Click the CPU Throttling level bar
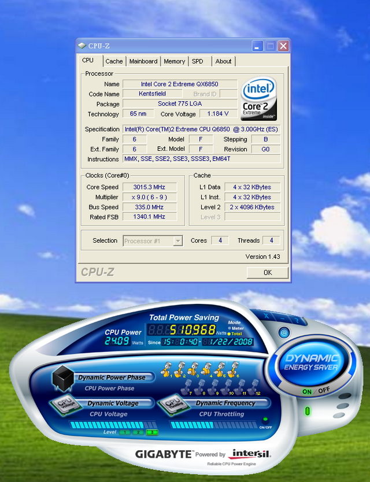370x482 pixels. click(214, 425)
